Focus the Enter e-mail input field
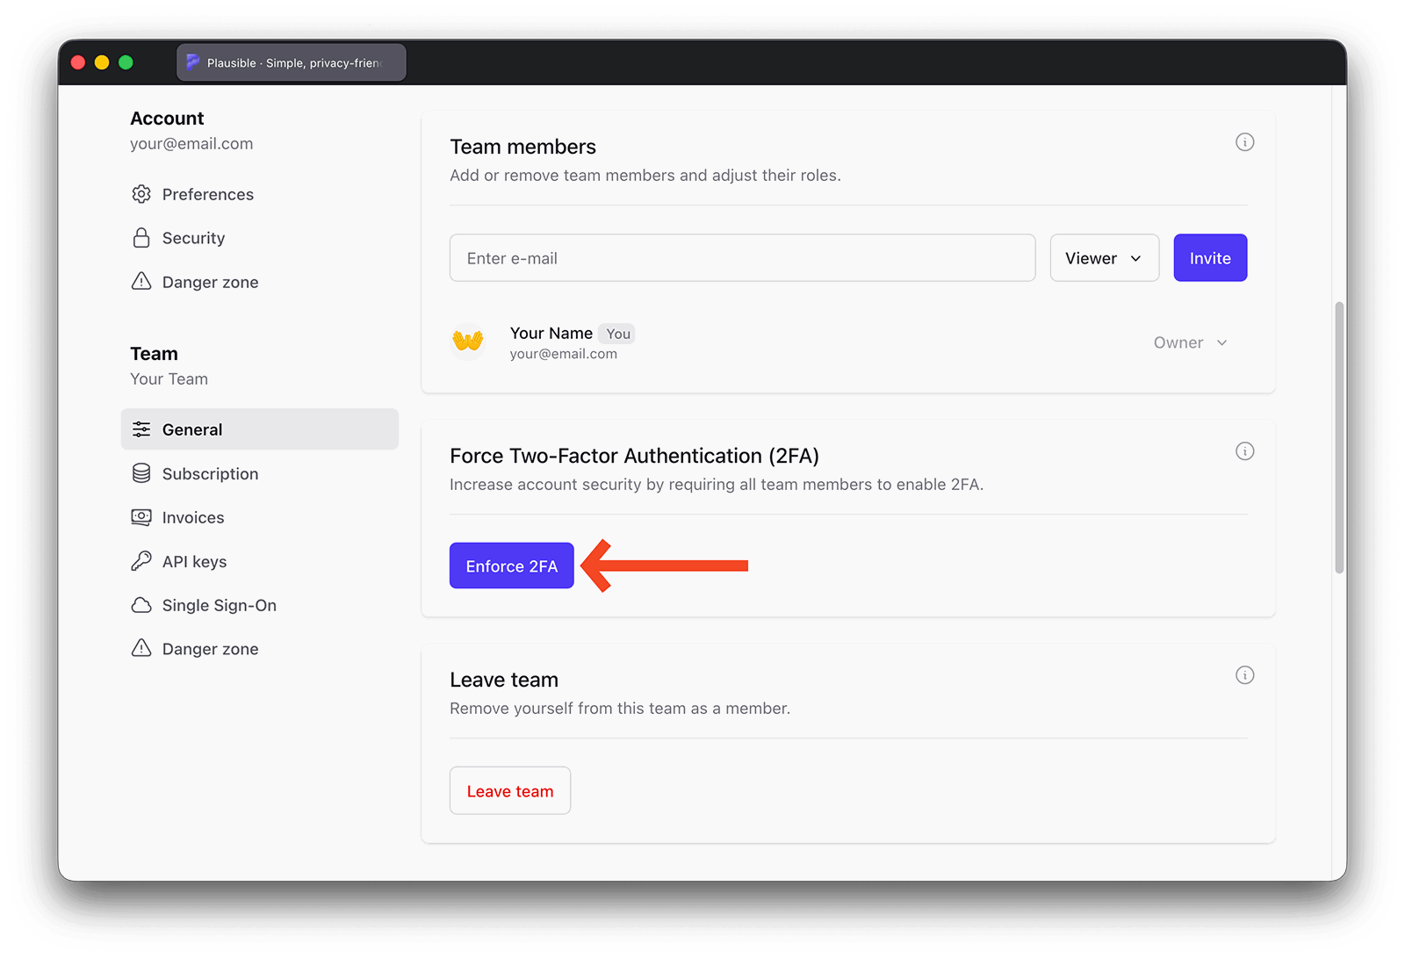Image resolution: width=1405 pixels, height=958 pixels. [742, 258]
